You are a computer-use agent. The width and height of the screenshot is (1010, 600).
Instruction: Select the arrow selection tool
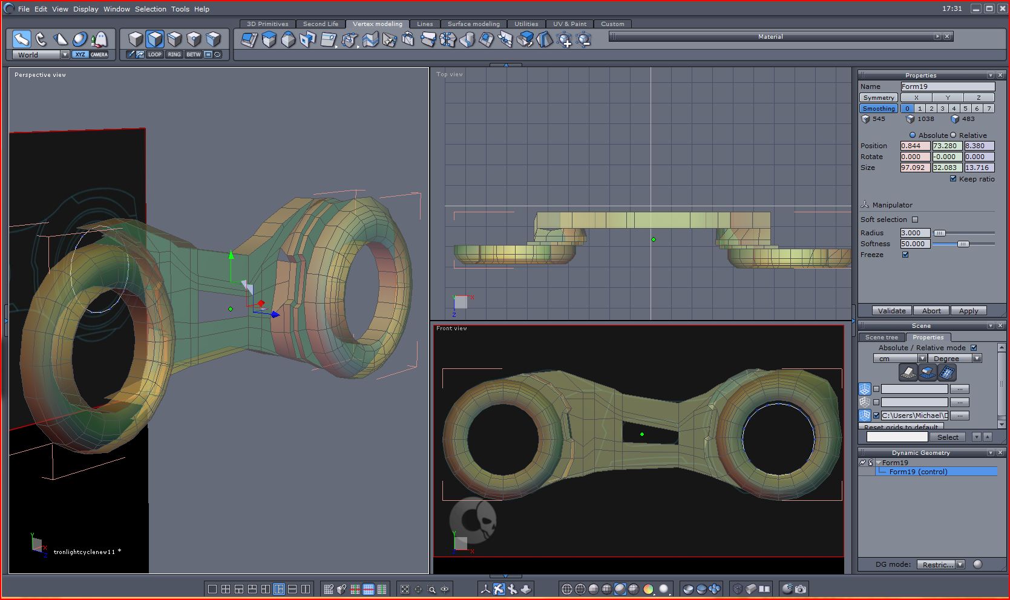tap(22, 39)
